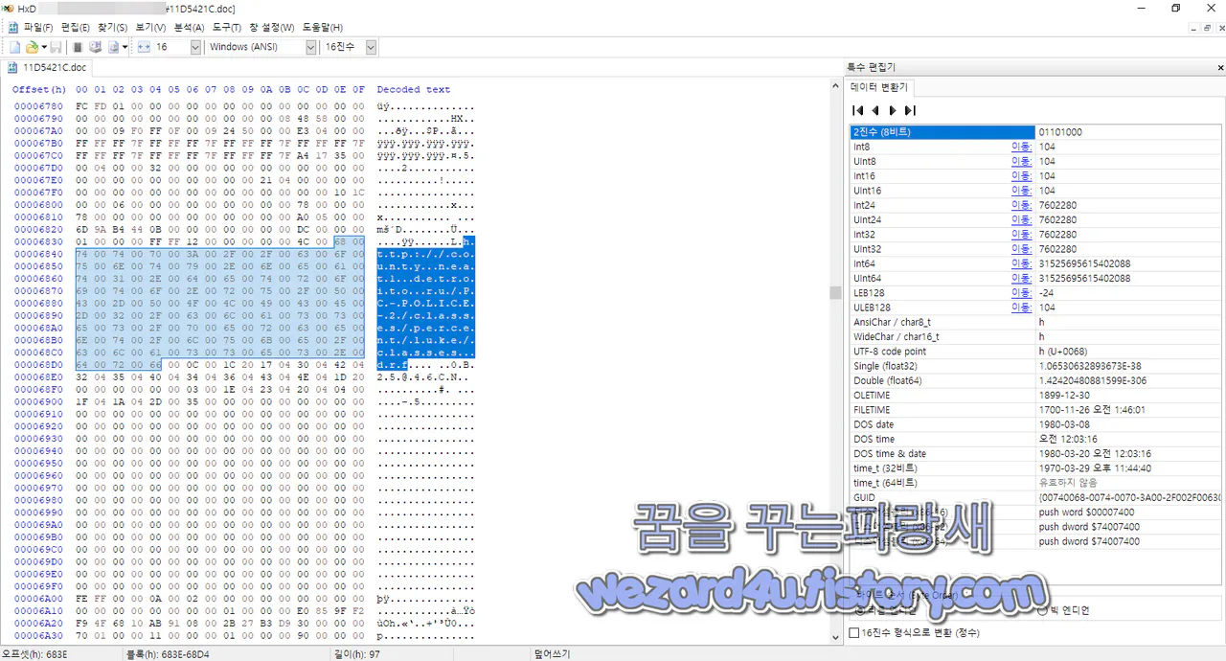Click the 블록(h): 683E-68D4 status entry
The width and height of the screenshot is (1226, 661).
point(169,653)
